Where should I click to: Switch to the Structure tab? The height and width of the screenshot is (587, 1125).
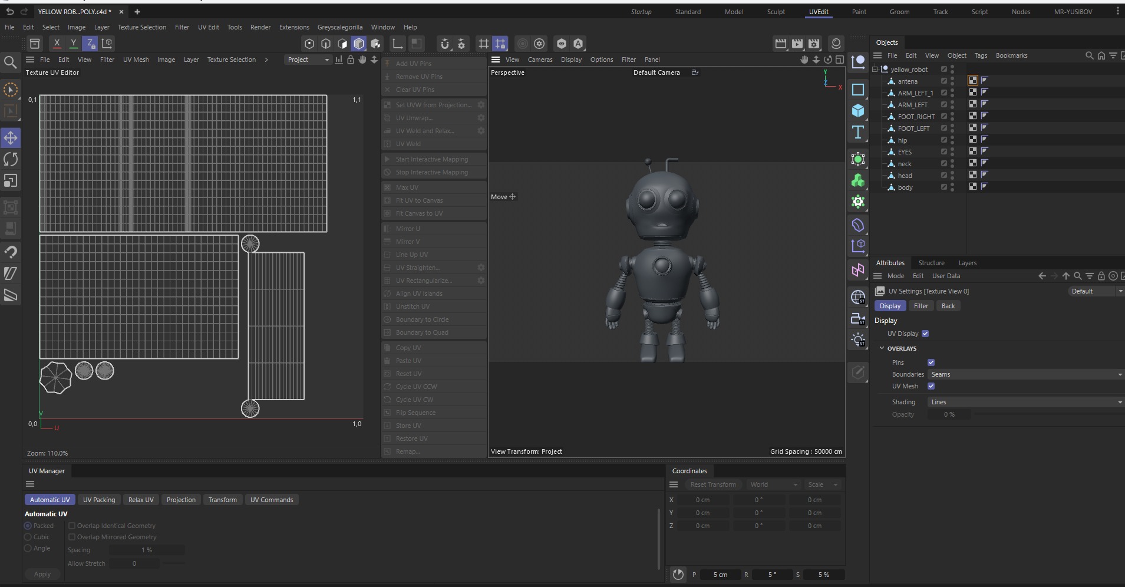point(931,263)
